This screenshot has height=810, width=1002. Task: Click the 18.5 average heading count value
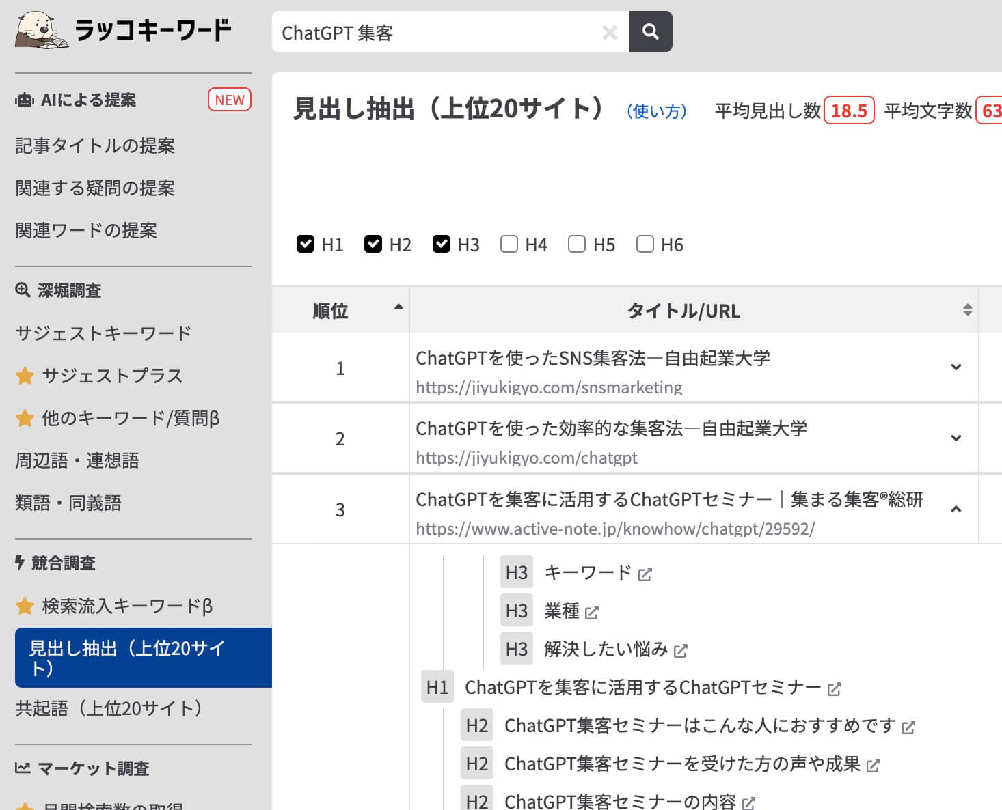click(x=849, y=111)
